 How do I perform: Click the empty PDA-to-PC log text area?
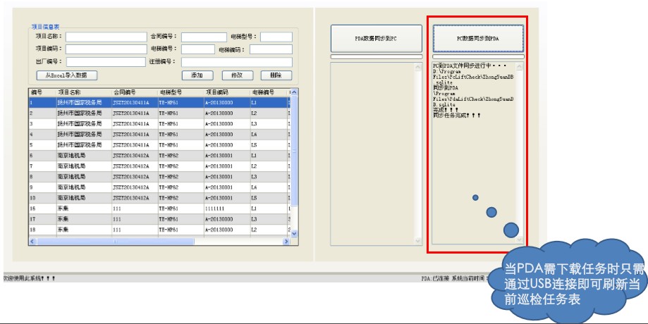372,154
